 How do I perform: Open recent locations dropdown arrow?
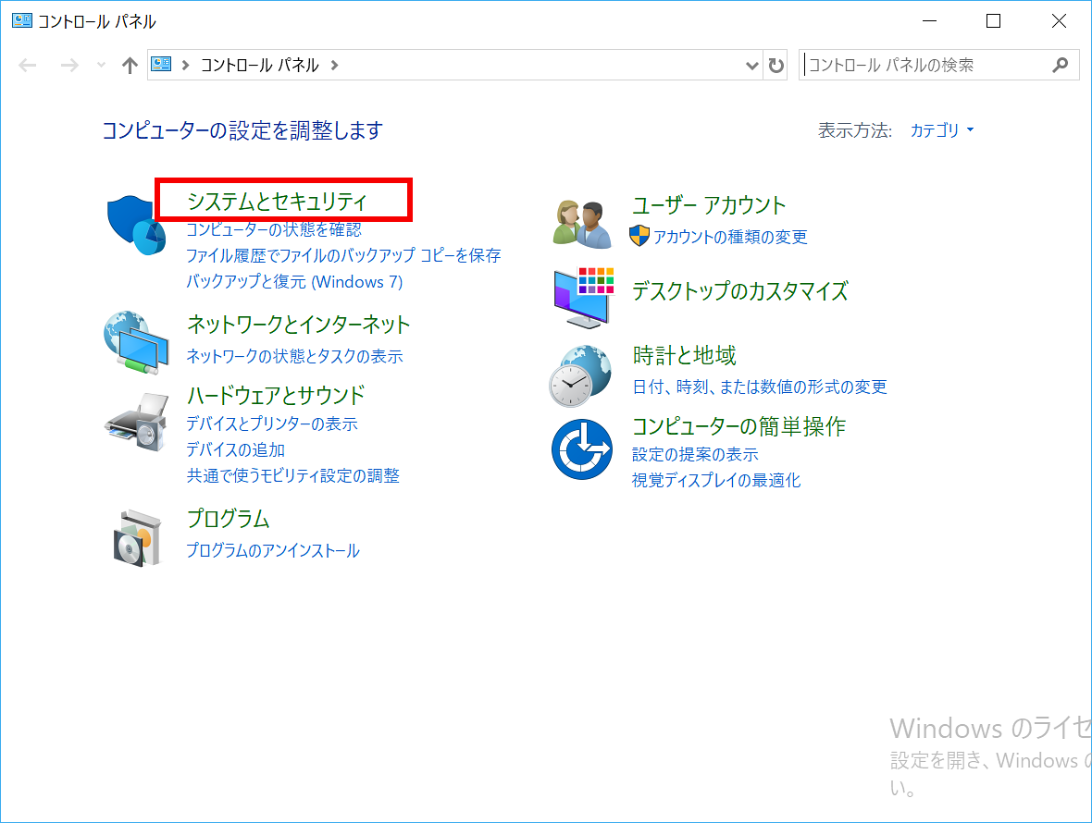click(101, 66)
